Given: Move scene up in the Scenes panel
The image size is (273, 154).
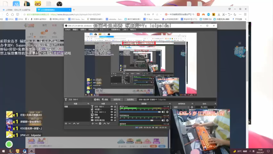Looking at the screenshot, I should click(74, 124).
